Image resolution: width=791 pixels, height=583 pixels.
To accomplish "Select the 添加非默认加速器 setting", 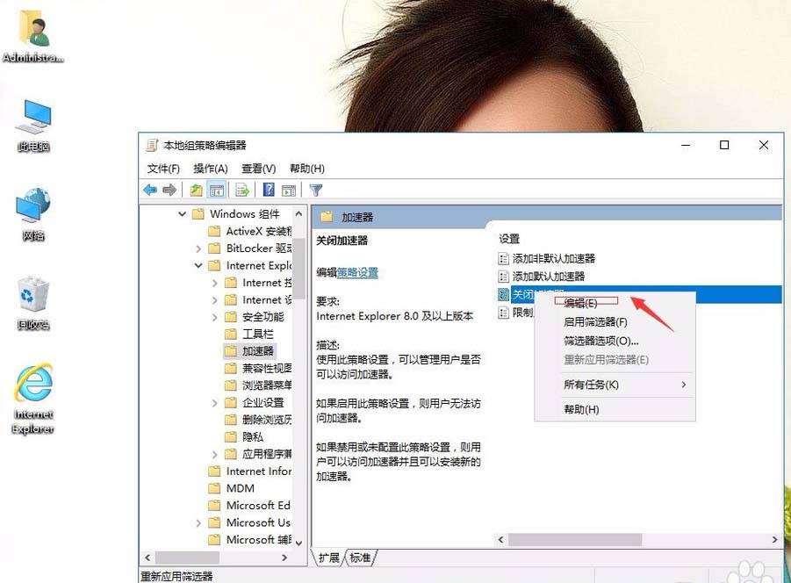I will click(x=547, y=259).
